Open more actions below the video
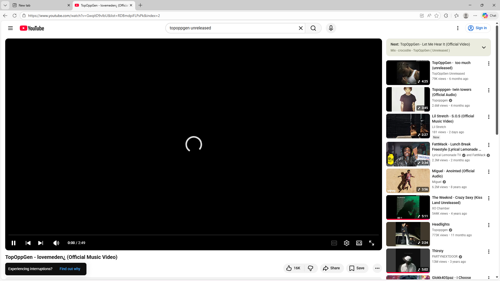 377,268
